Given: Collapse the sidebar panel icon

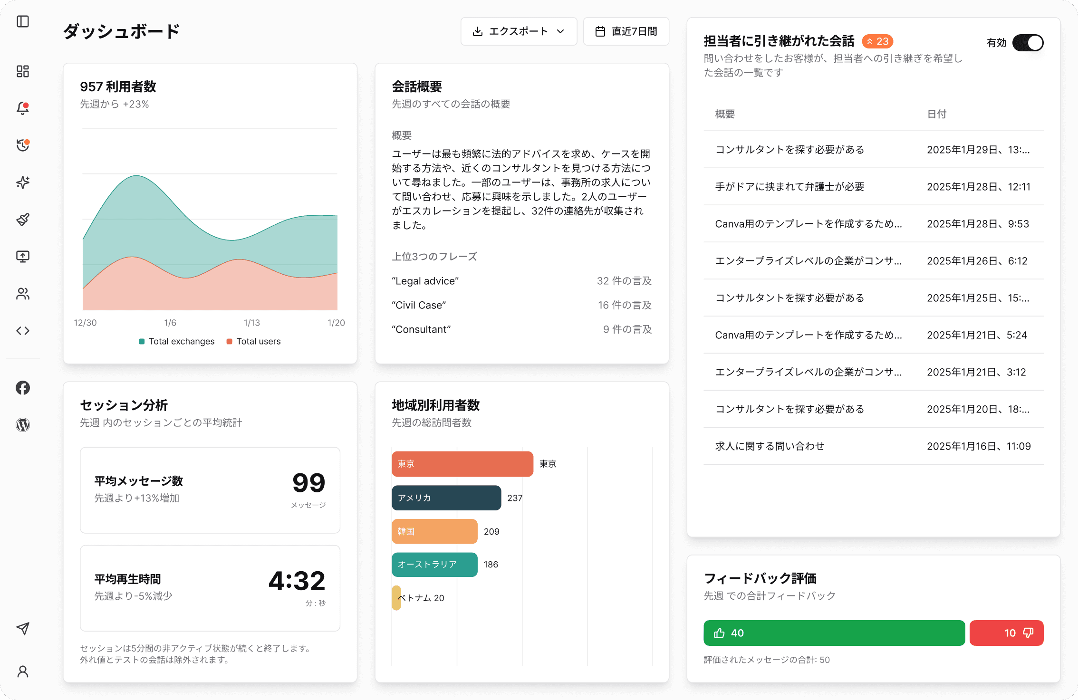Looking at the screenshot, I should coord(23,22).
